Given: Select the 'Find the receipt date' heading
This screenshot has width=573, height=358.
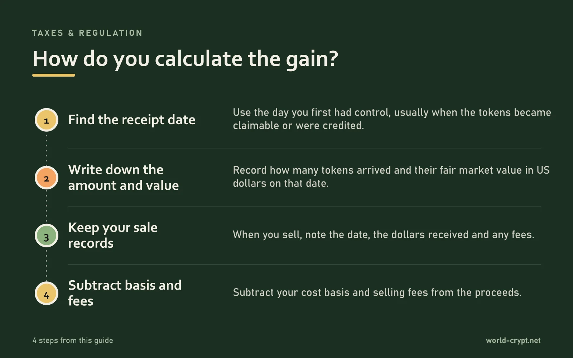Looking at the screenshot, I should (x=132, y=120).
